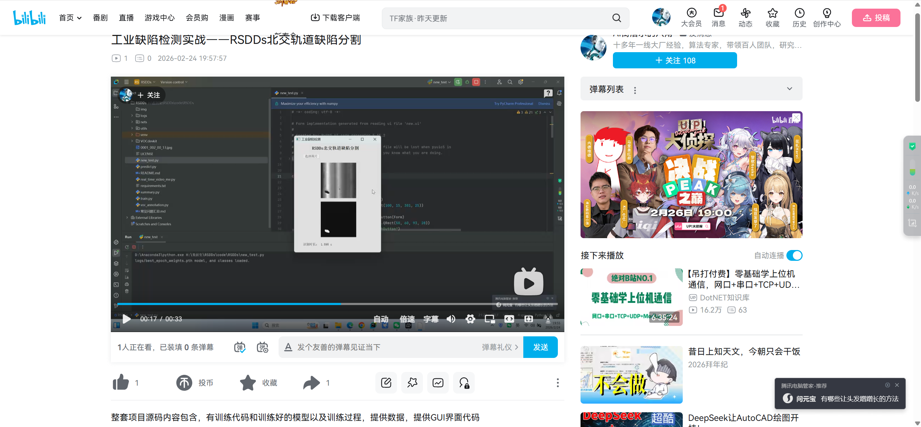Open player settings gear icon
Image resolution: width=921 pixels, height=427 pixels.
[470, 319]
